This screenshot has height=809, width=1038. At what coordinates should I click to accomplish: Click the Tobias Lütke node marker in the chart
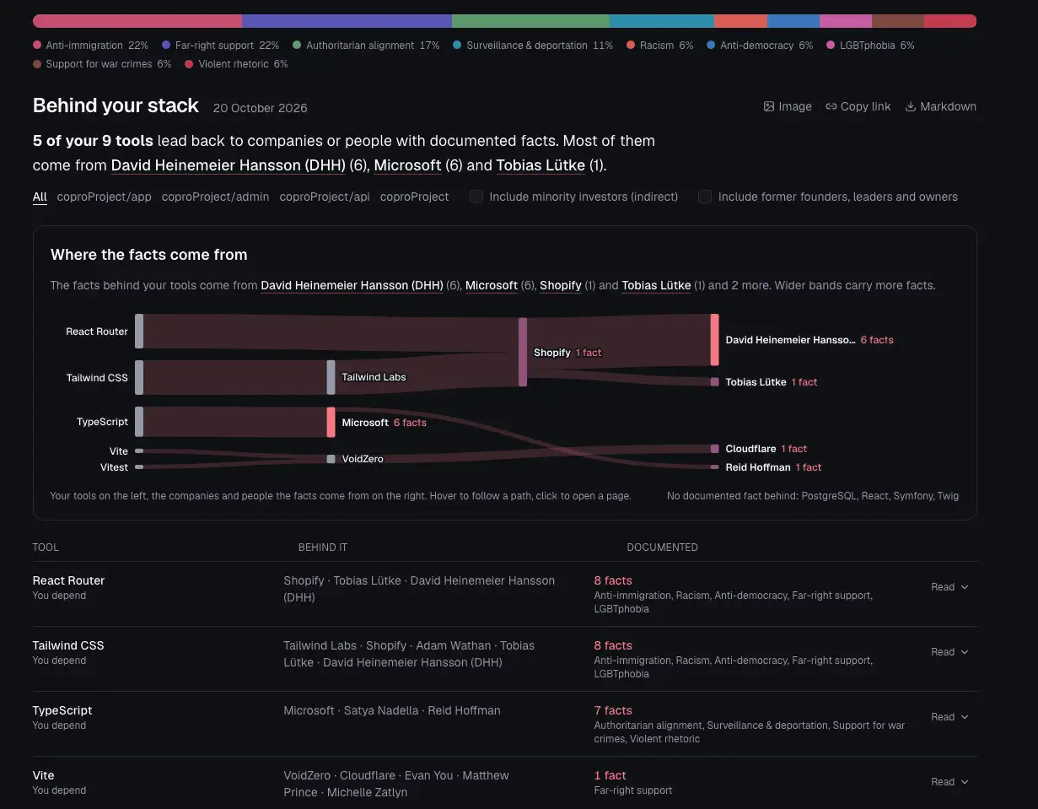(x=715, y=382)
